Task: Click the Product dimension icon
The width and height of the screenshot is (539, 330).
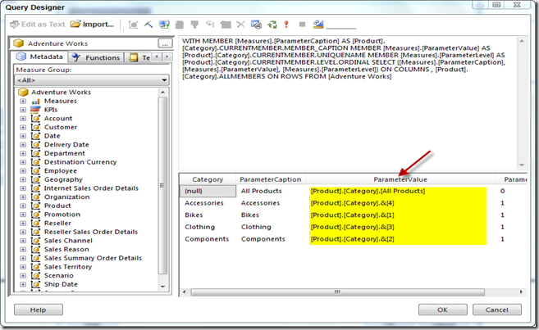Action: point(35,206)
